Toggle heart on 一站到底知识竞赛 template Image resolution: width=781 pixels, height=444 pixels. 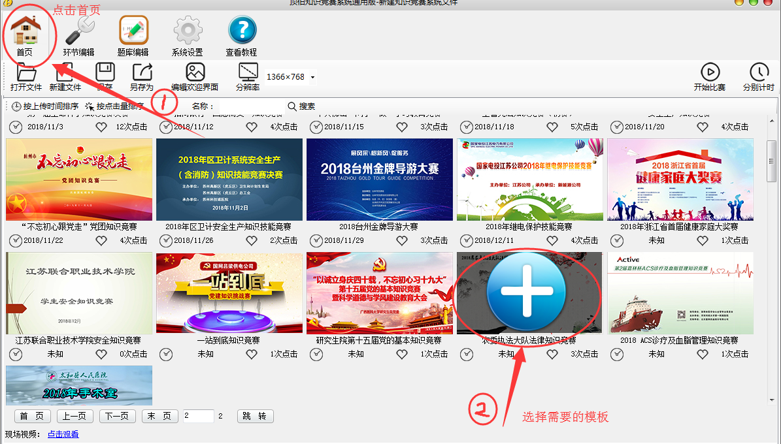tap(252, 354)
